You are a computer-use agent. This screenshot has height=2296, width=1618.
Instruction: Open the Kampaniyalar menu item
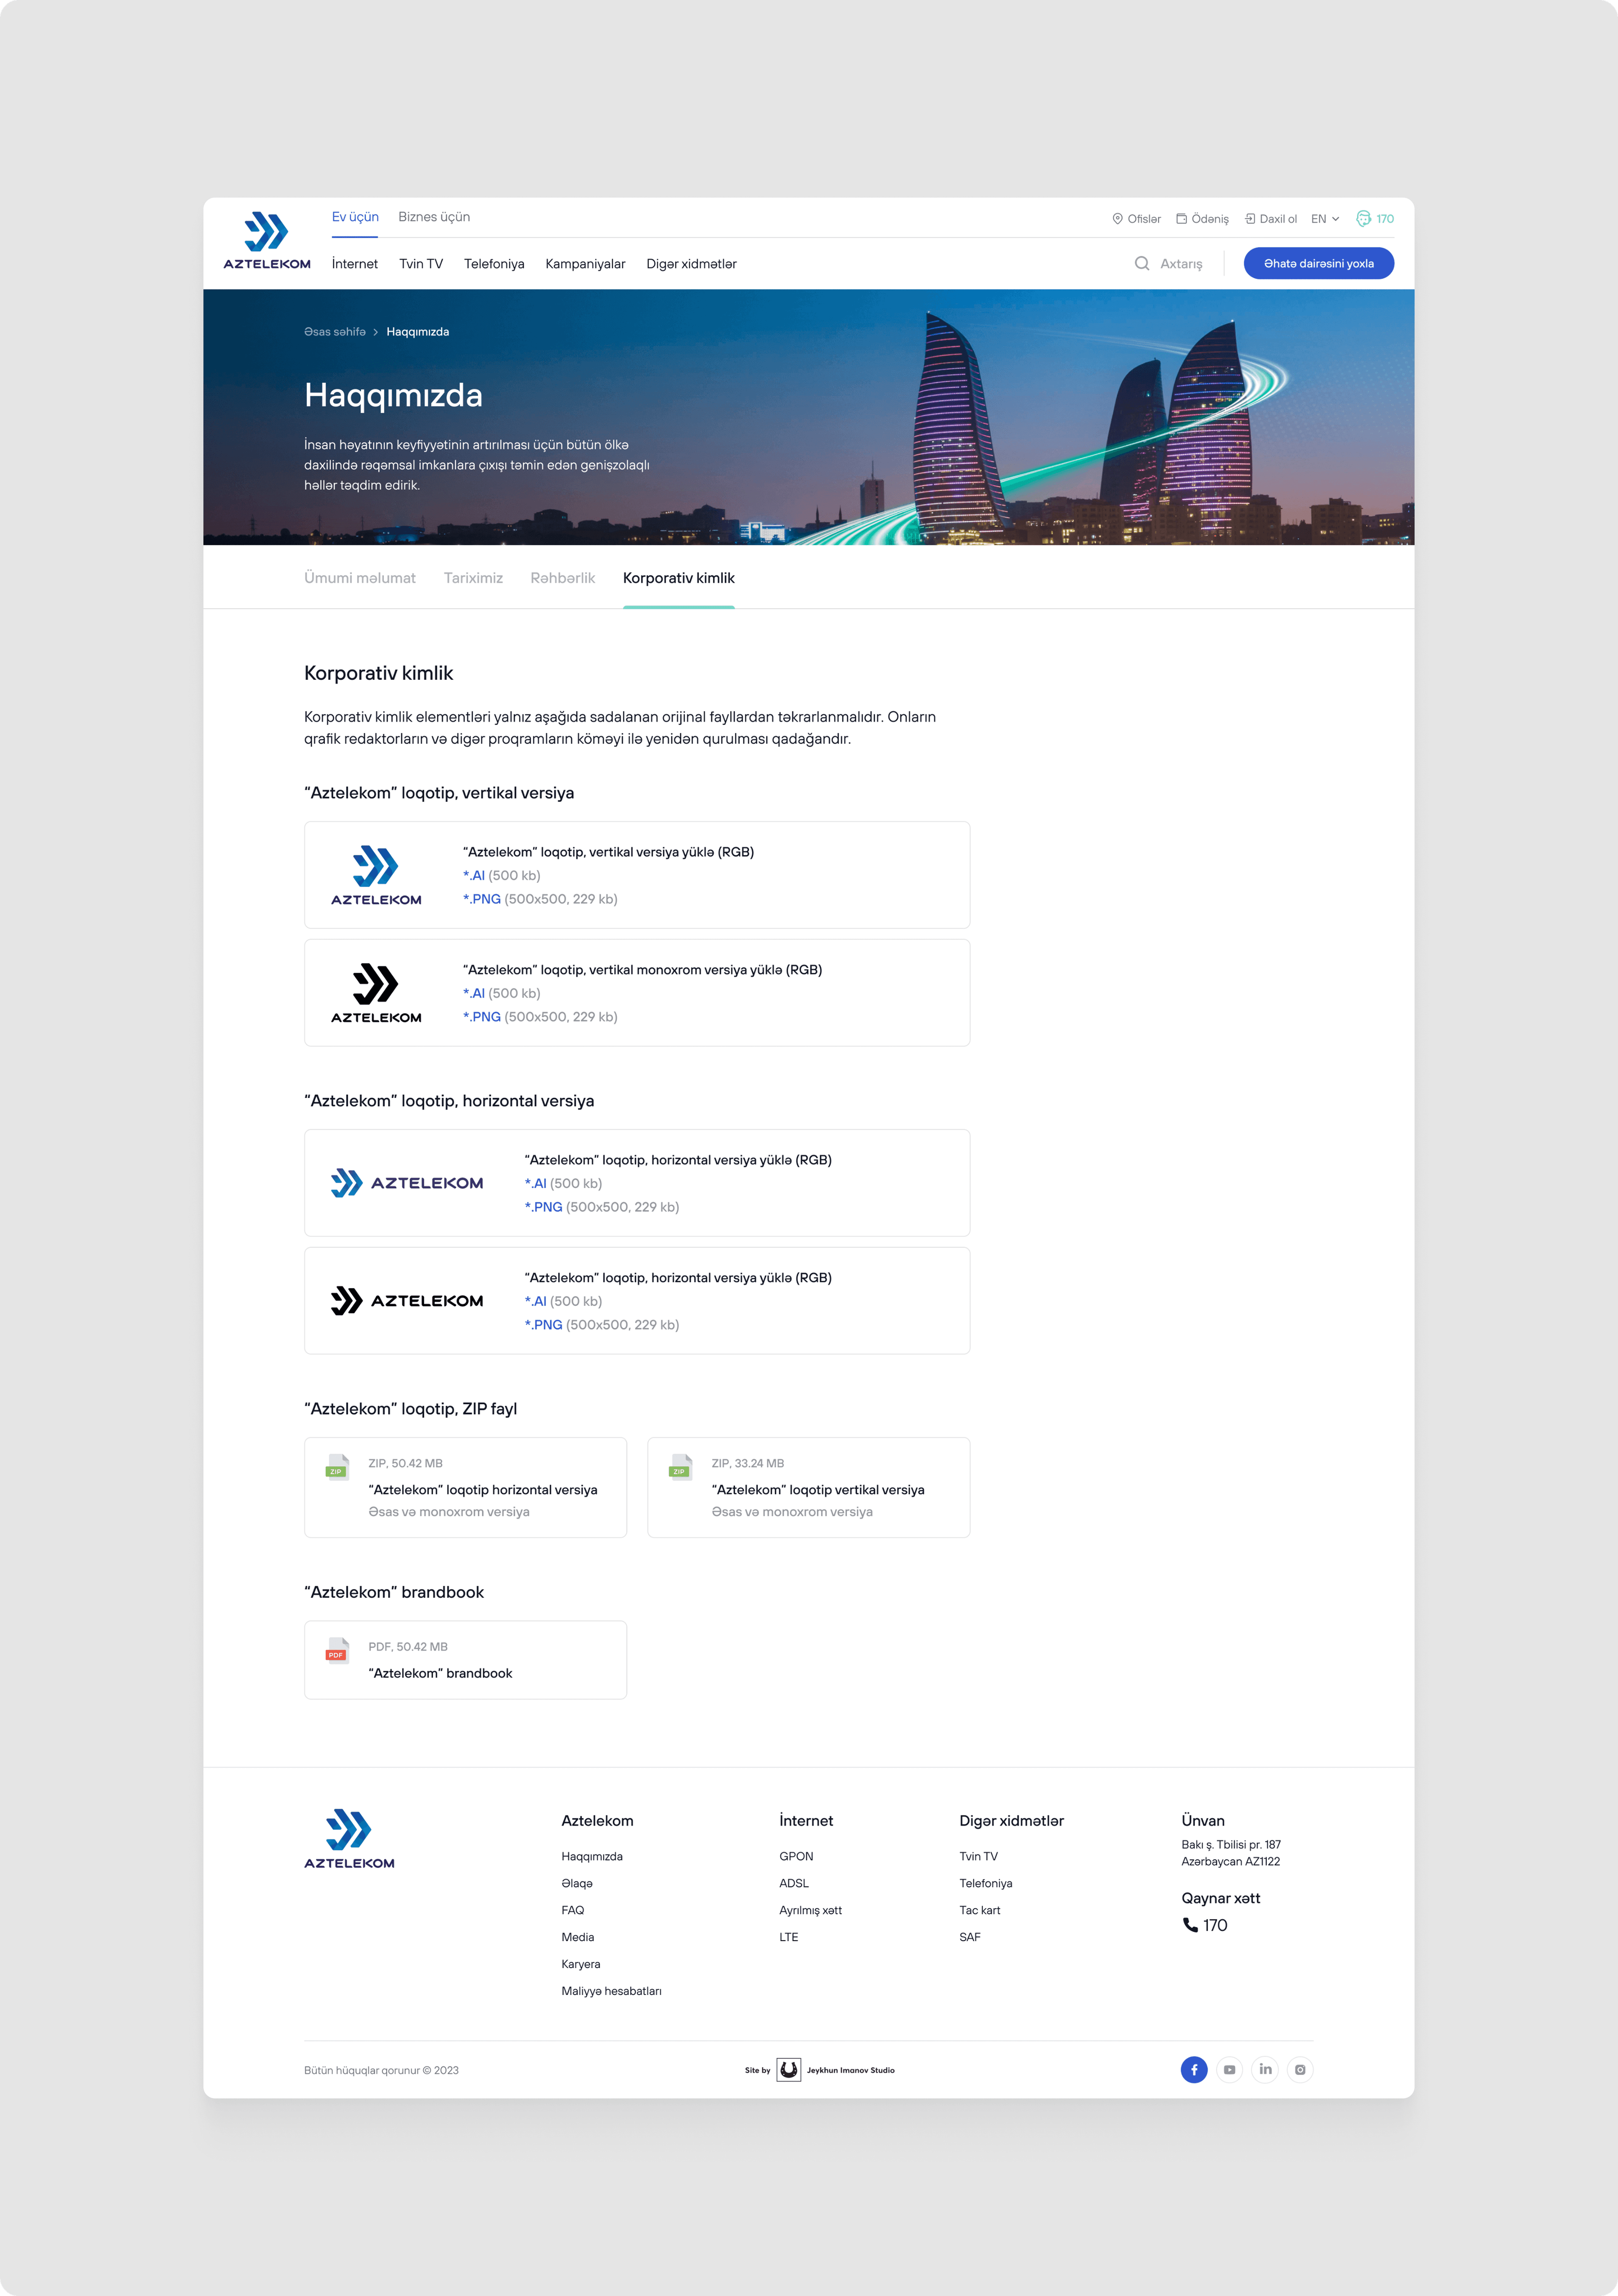[585, 264]
